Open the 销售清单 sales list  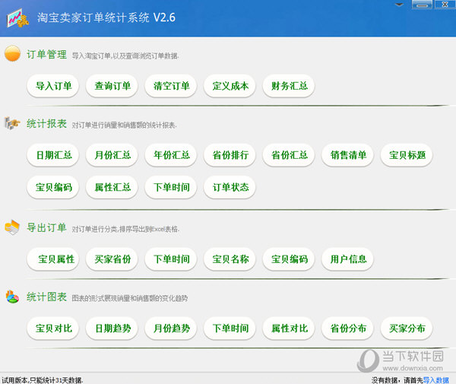347,155
